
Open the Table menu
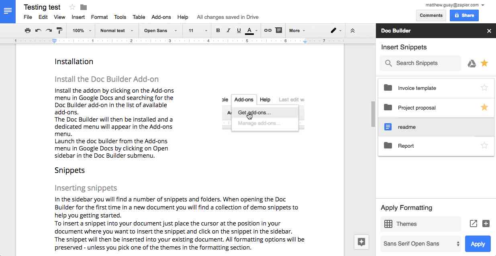pos(139,17)
